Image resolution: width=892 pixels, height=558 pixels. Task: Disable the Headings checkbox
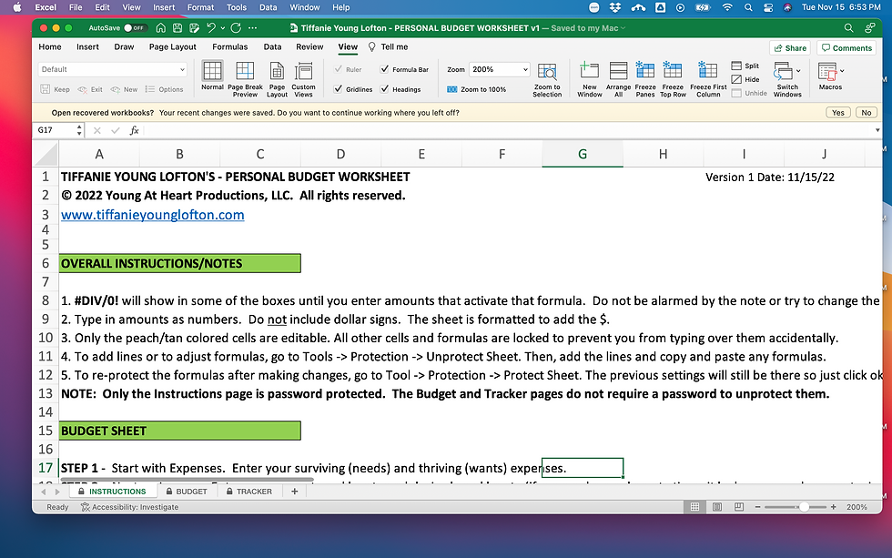coord(385,89)
